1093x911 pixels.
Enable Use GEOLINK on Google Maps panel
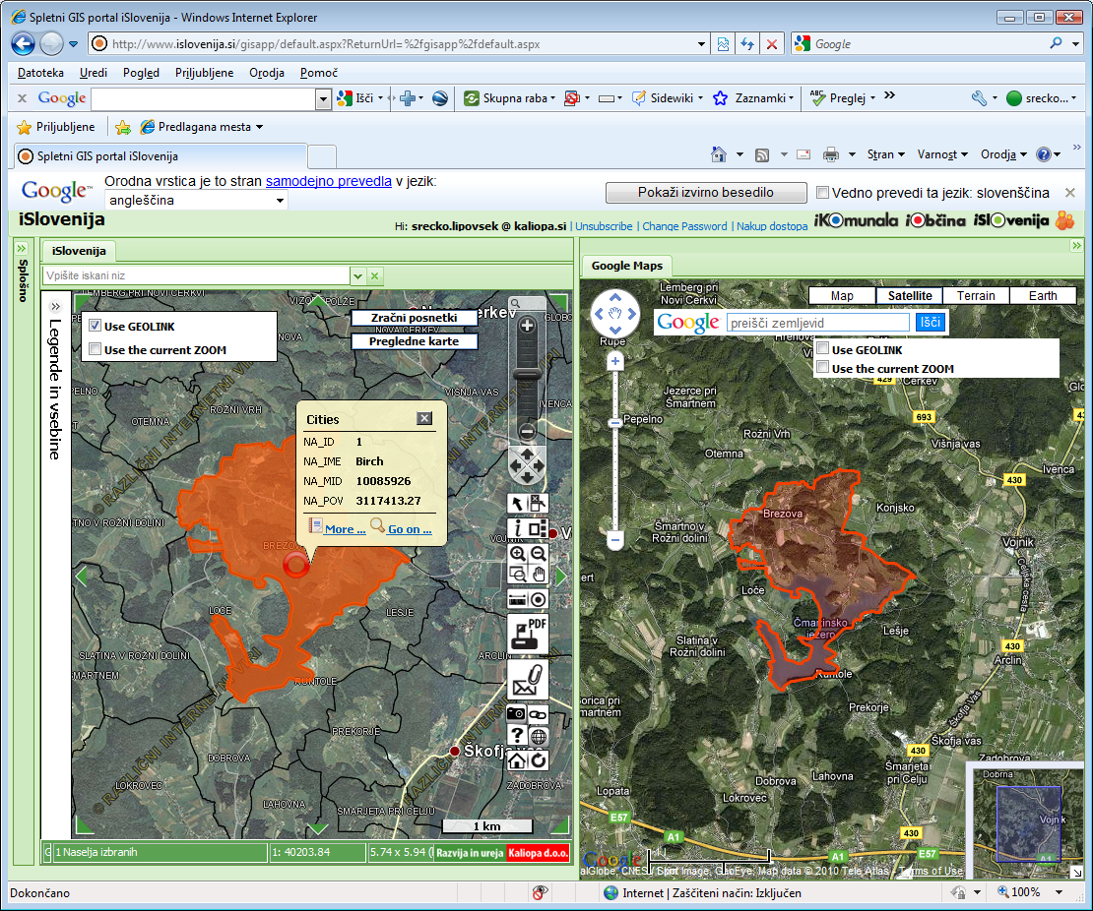(822, 348)
